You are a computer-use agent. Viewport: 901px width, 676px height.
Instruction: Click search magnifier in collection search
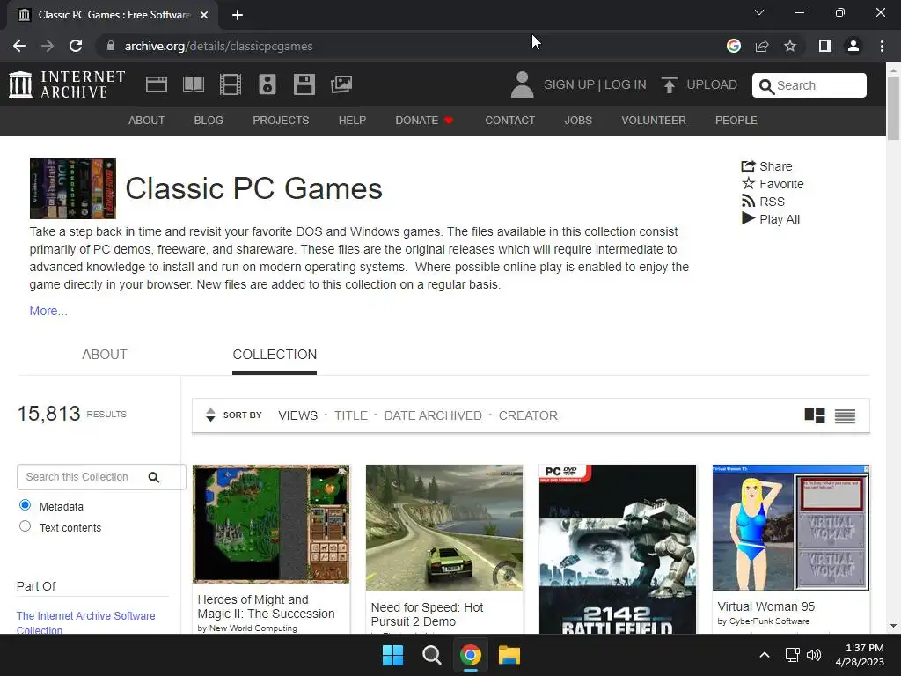[153, 477]
